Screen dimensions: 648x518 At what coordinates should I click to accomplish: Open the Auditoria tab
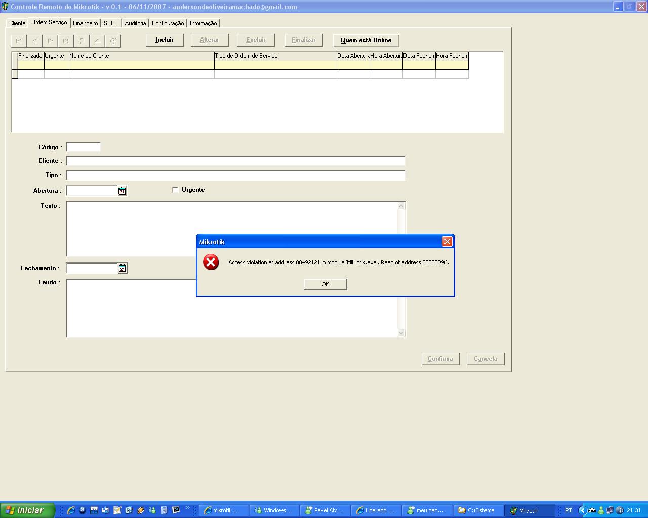tap(135, 23)
